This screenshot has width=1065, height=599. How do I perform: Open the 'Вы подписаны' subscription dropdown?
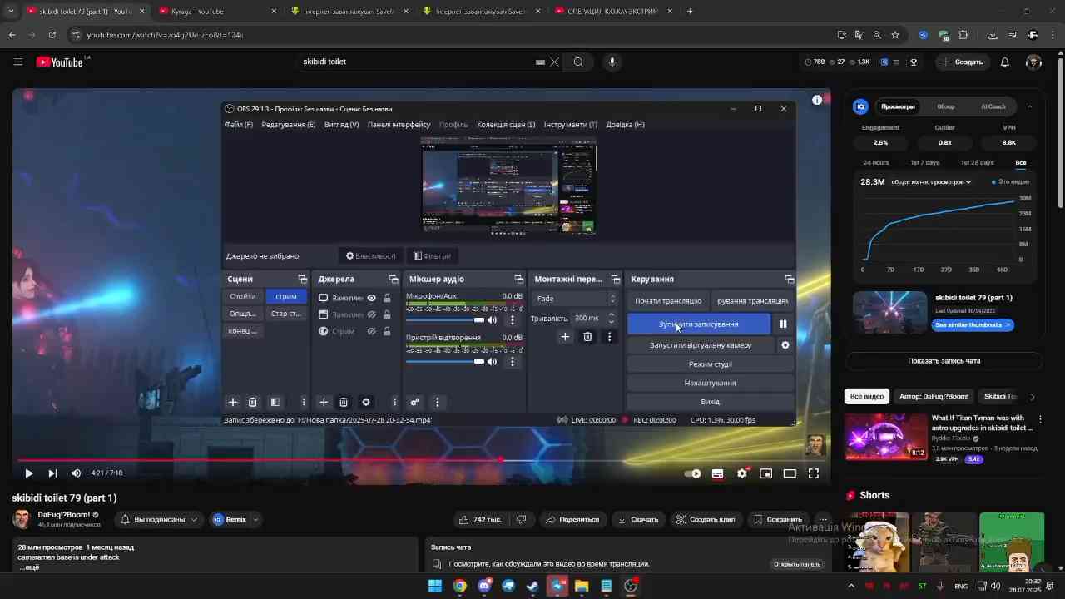tap(158, 519)
